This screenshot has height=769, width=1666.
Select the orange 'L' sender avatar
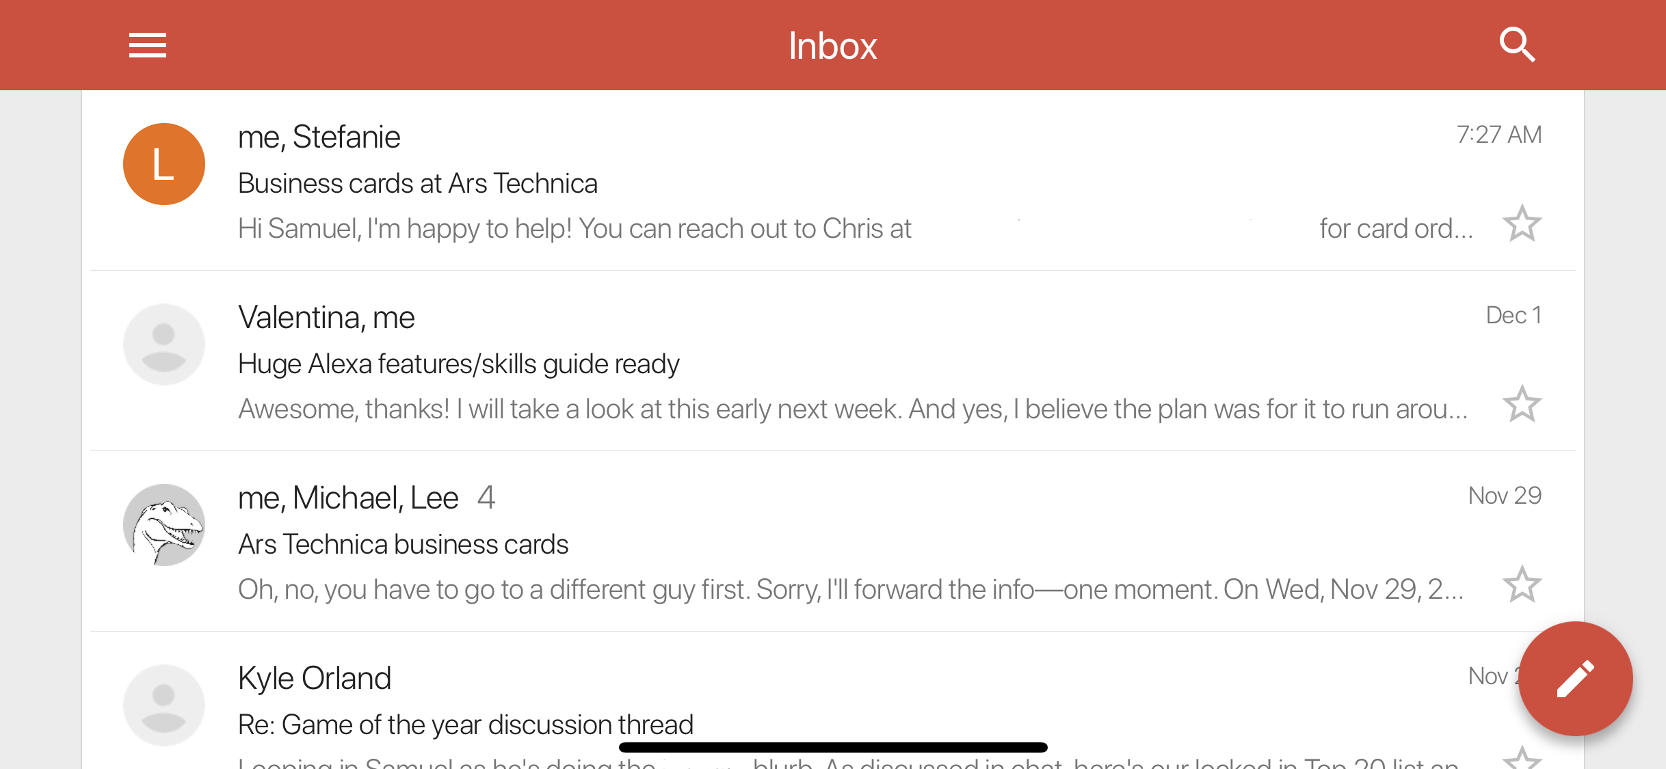[163, 163]
